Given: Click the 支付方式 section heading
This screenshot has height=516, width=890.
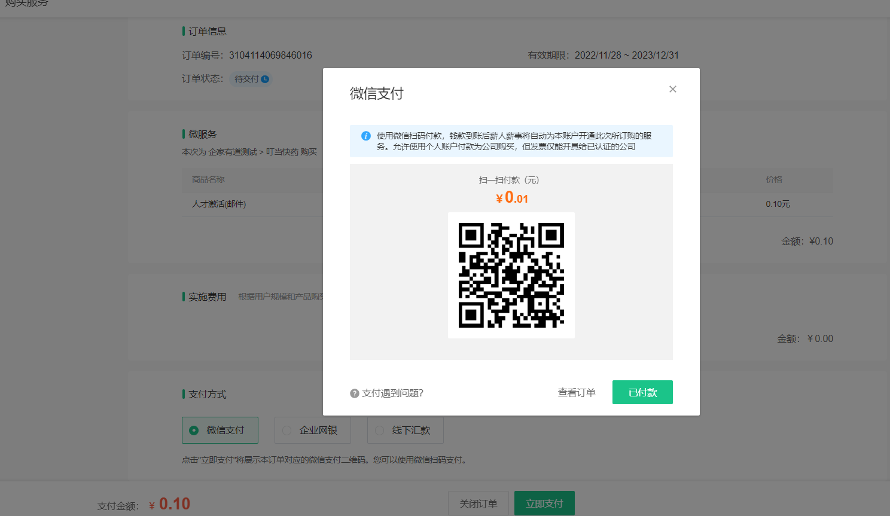Looking at the screenshot, I should tap(207, 394).
